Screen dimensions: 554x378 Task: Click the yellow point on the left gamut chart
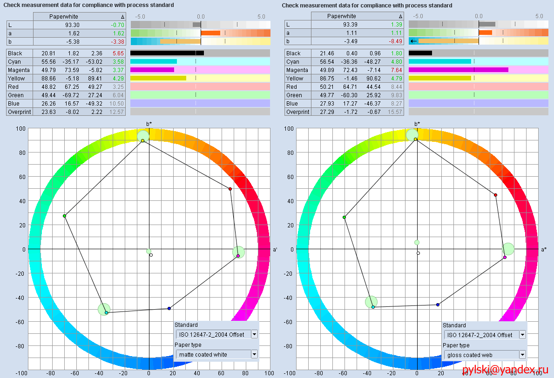pos(142,140)
